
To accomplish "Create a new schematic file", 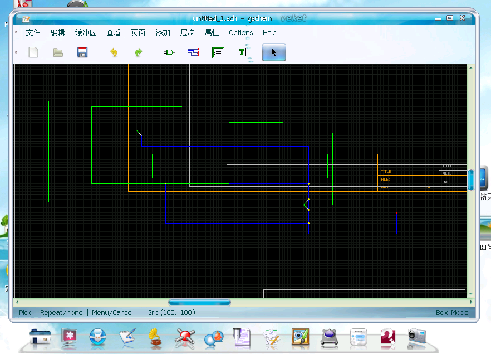I will pyautogui.click(x=33, y=52).
